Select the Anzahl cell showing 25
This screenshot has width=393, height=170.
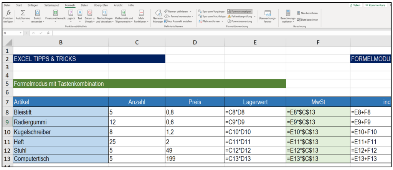(137, 142)
